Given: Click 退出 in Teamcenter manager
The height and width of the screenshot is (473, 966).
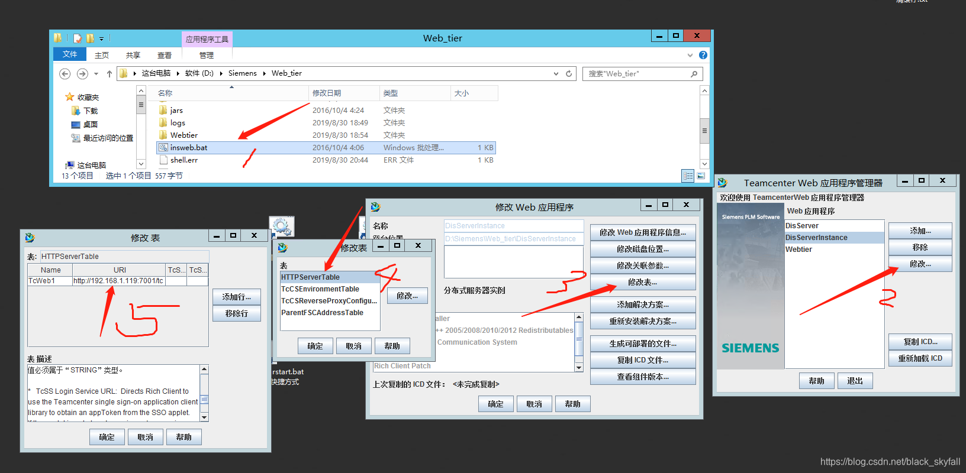Looking at the screenshot, I should [x=855, y=381].
